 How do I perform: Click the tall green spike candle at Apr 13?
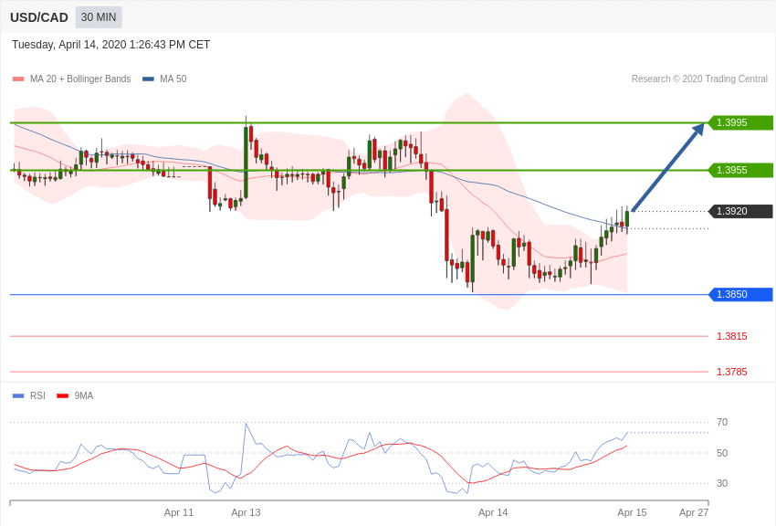[246, 163]
